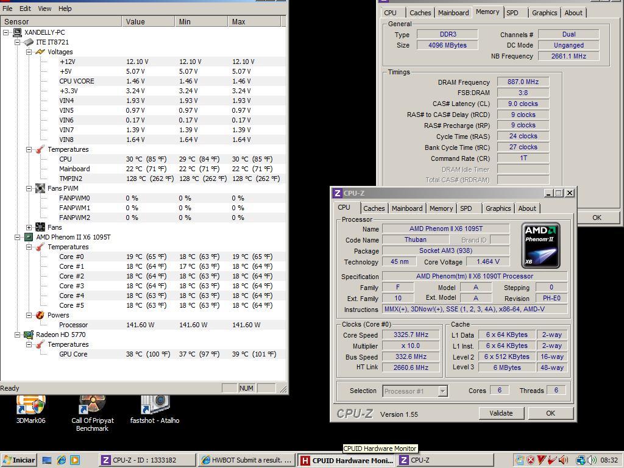This screenshot has width=624, height=468.
Task: Select the CPU VCORE voltage row
Action: [x=172, y=81]
